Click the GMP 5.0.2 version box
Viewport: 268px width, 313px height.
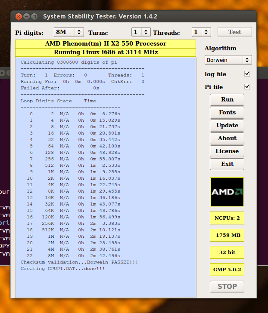[227, 270]
